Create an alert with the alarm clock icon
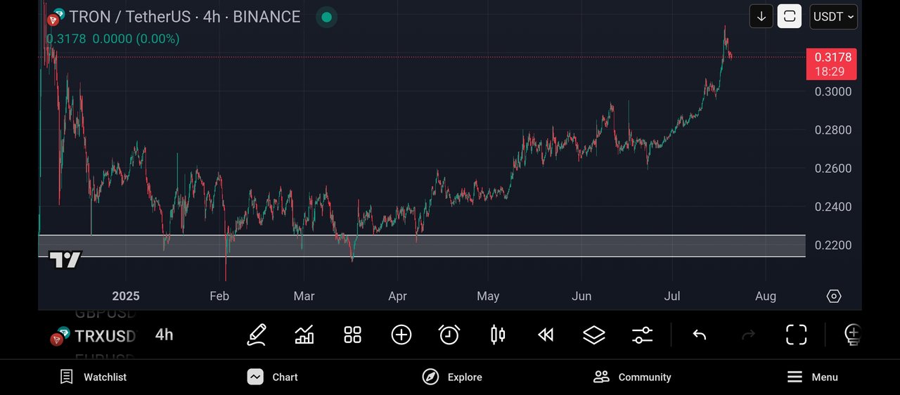 [x=449, y=335]
